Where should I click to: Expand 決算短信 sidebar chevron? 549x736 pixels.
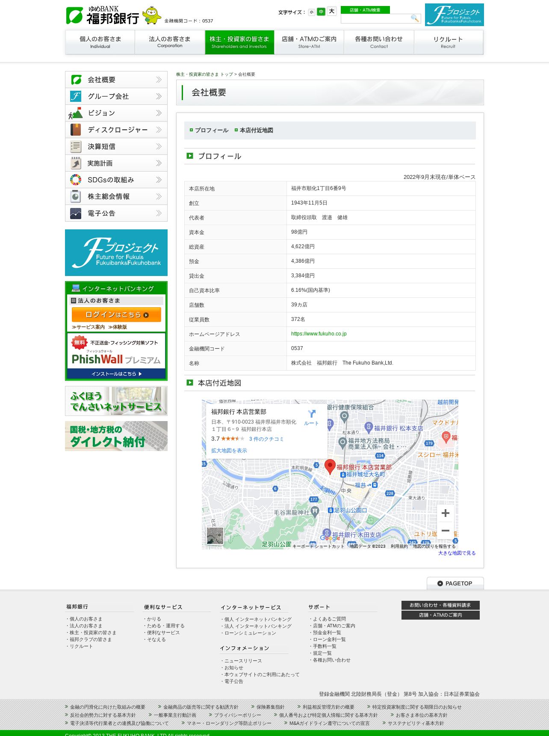159,146
